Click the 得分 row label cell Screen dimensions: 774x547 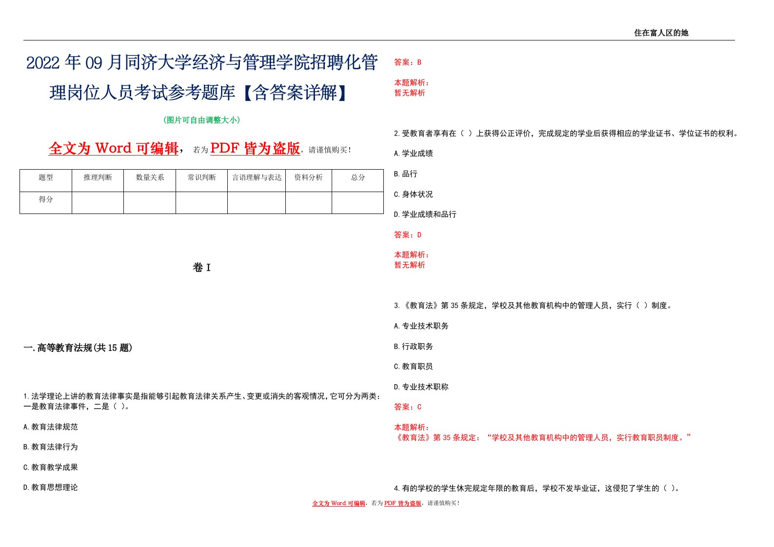pos(46,203)
